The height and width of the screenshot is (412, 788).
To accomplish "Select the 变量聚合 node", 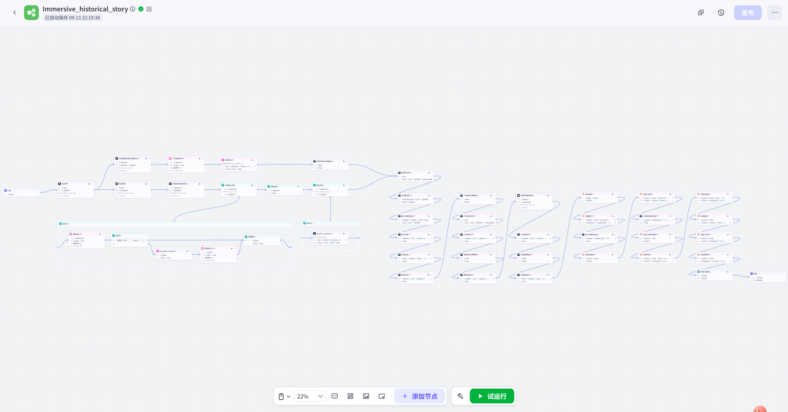I will pyautogui.click(x=262, y=240).
